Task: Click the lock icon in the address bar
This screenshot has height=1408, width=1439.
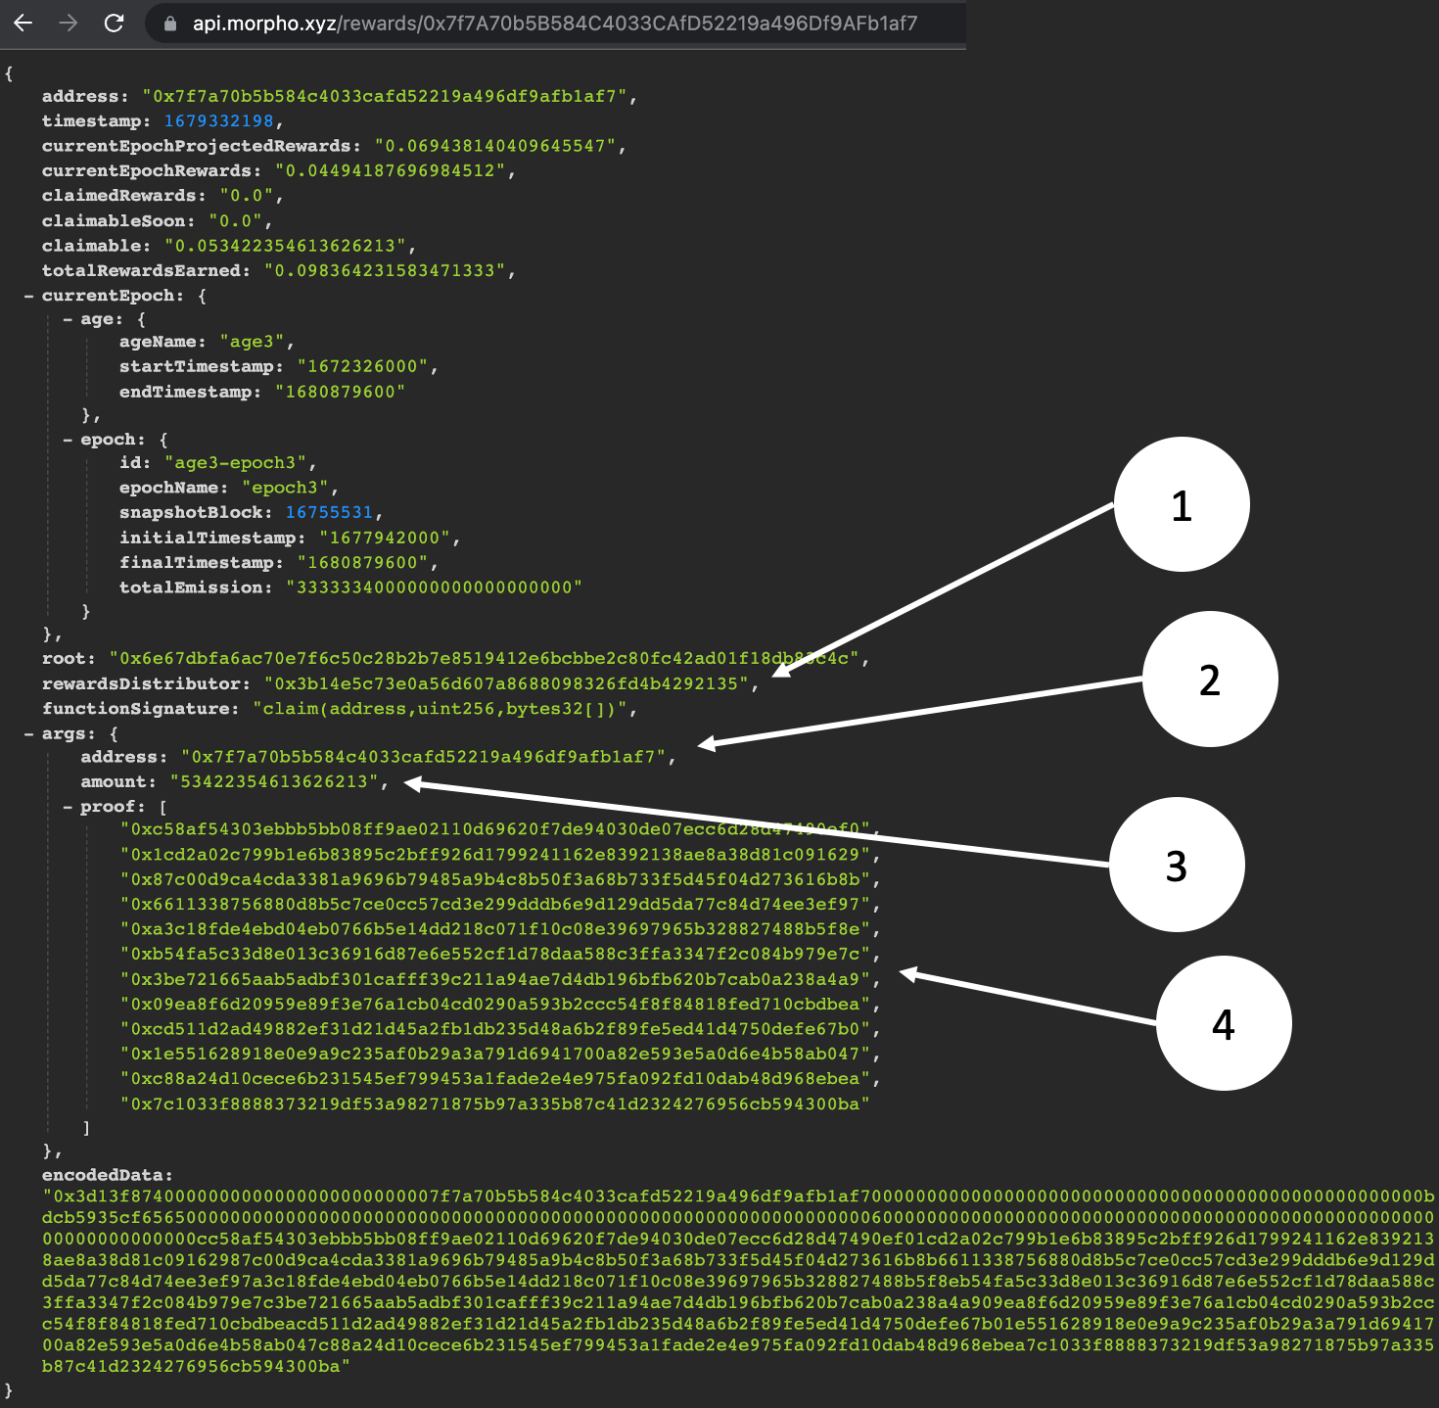Action: click(x=170, y=23)
